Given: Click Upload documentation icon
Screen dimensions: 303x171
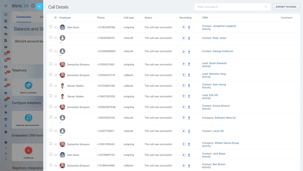Looking at the screenshot, I should (29, 118).
